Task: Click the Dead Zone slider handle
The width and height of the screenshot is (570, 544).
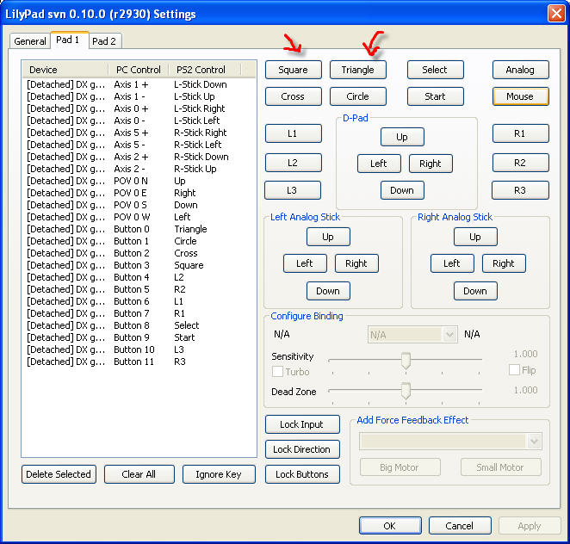Action: coord(406,391)
